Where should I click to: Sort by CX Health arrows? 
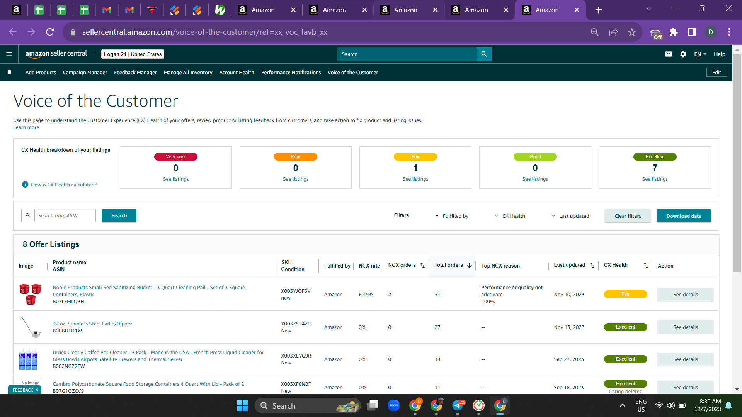point(646,265)
